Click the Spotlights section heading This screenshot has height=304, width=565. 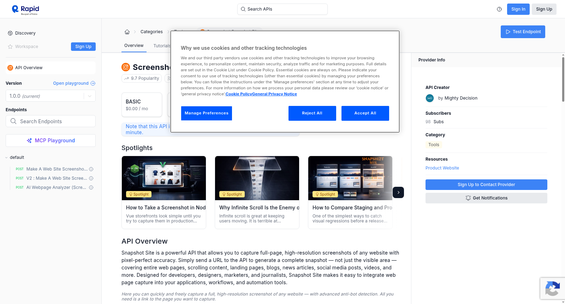click(x=137, y=148)
